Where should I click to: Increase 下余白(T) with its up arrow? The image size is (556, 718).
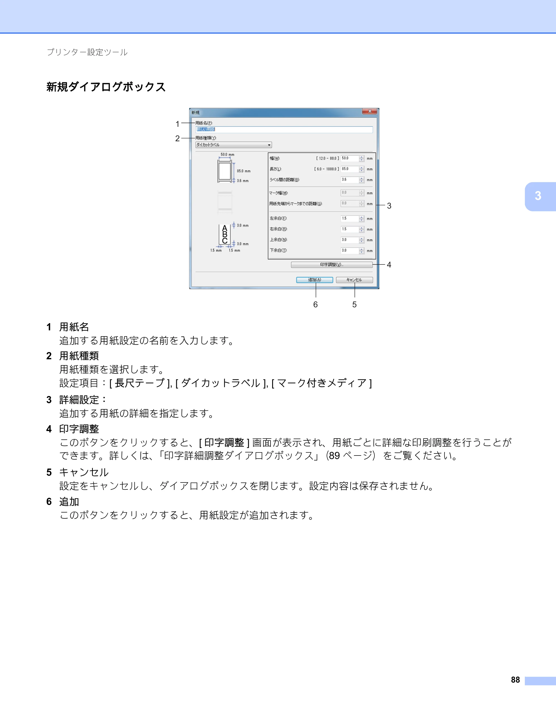click(x=361, y=249)
